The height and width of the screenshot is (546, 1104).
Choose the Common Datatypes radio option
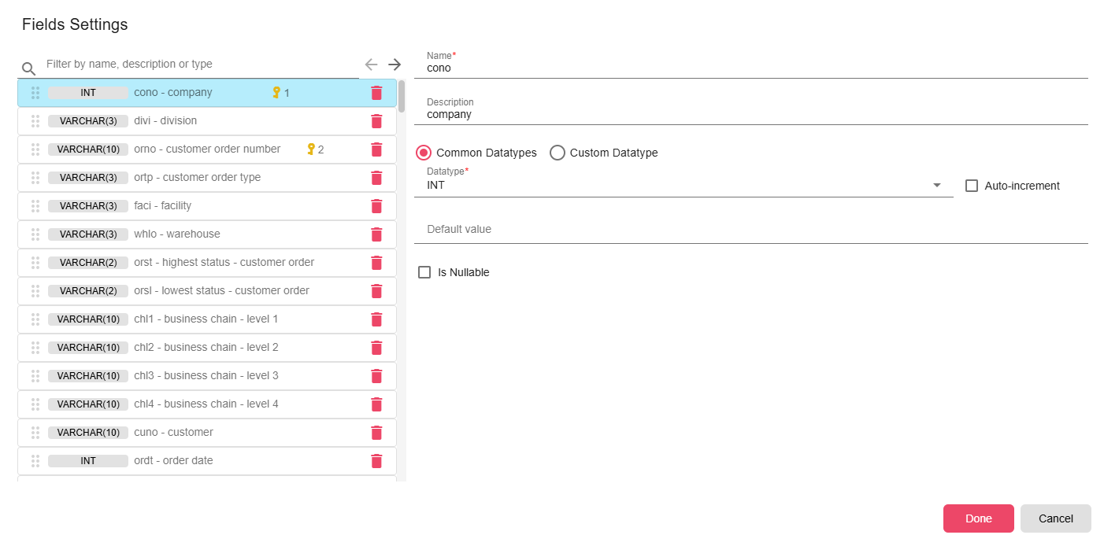424,153
